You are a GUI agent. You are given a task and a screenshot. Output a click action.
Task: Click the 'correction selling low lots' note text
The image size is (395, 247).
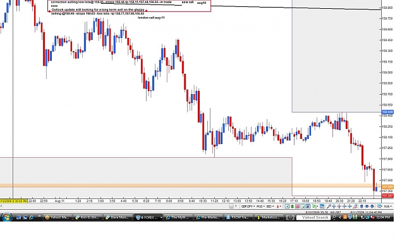[x=111, y=2]
